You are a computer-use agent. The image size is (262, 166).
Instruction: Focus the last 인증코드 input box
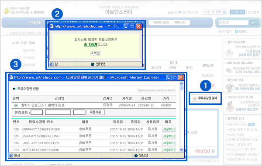[x=79, y=112]
